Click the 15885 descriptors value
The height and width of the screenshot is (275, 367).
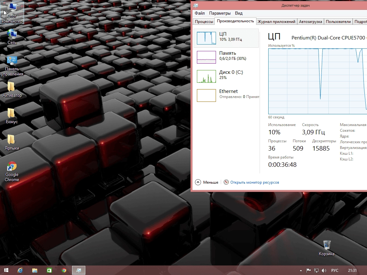(321, 148)
